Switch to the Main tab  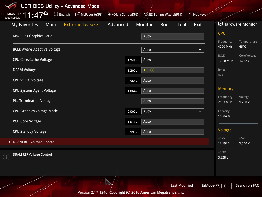click(x=51, y=25)
